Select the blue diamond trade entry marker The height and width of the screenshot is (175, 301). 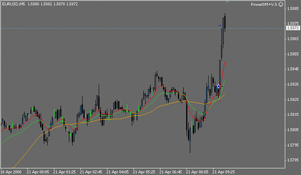[x=219, y=87]
